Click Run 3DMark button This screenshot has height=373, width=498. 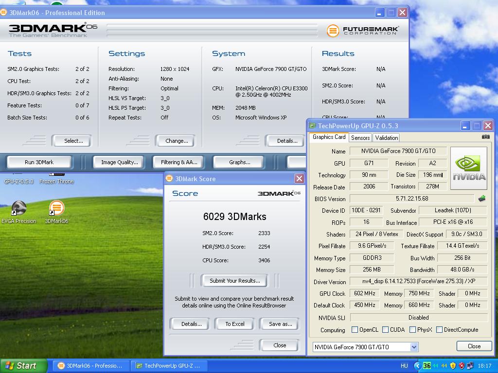39,162
